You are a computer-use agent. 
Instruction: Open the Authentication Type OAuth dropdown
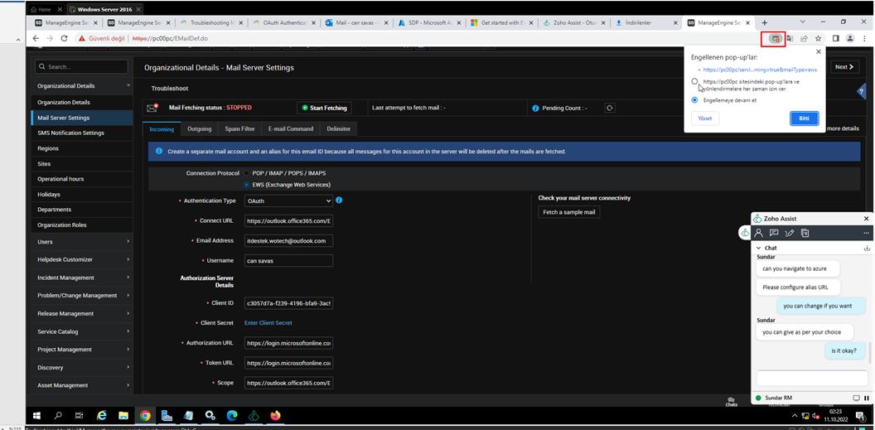[x=288, y=201]
